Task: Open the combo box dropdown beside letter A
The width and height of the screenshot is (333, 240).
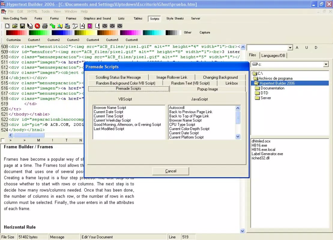Action: (x=290, y=48)
